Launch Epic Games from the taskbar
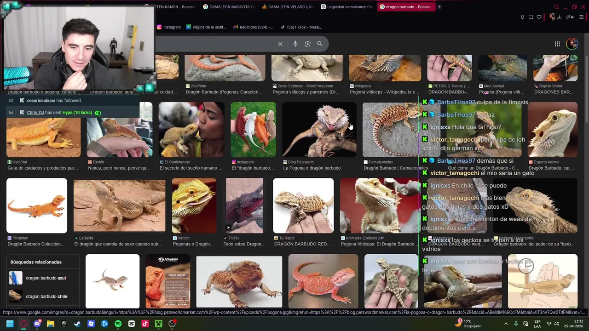 [x=64, y=324]
